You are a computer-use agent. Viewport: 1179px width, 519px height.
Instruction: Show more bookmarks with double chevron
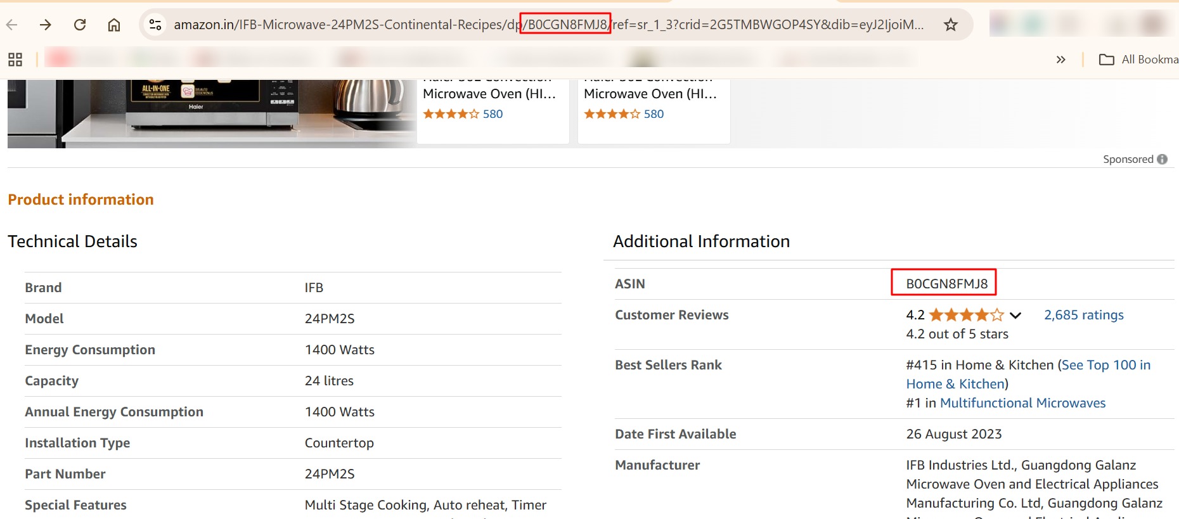[1061, 60]
